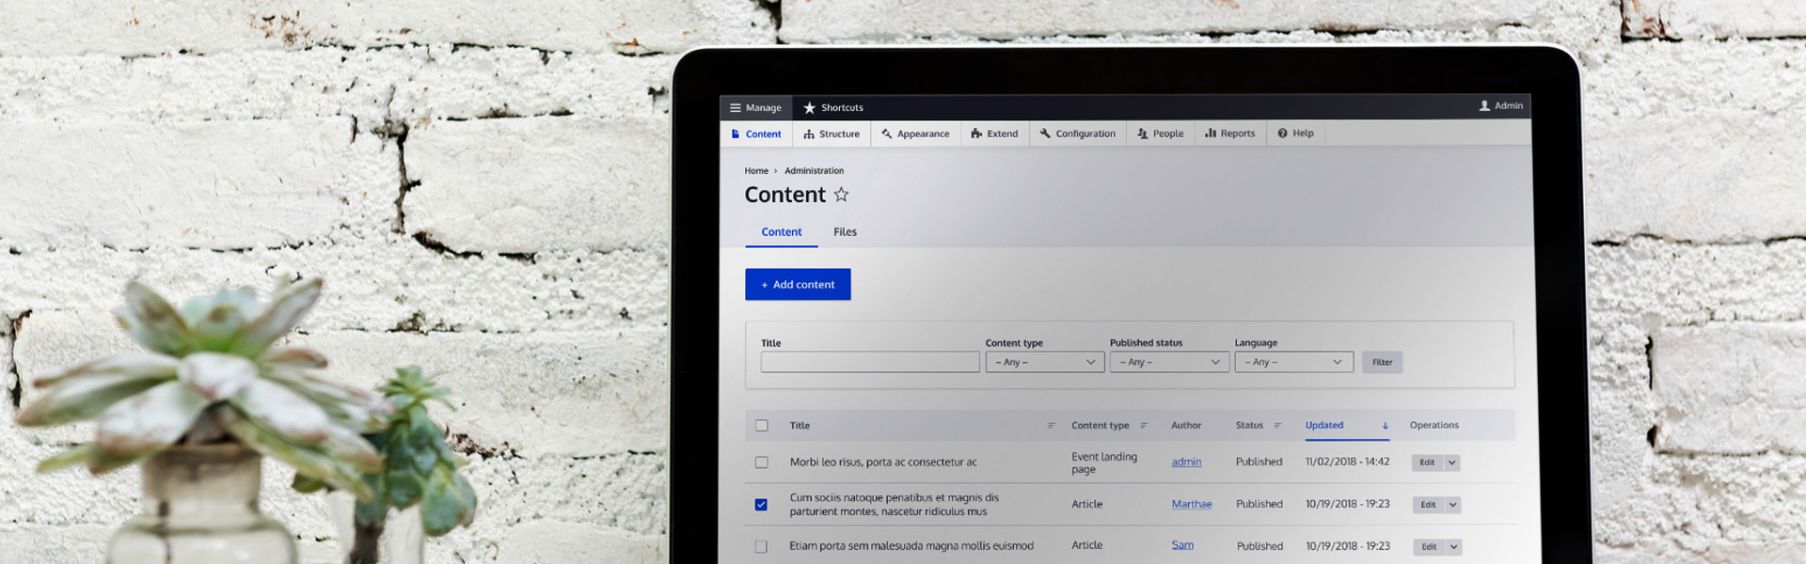
Task: Uncheck the Cum sociis natoque row checkbox
Action: 761,505
